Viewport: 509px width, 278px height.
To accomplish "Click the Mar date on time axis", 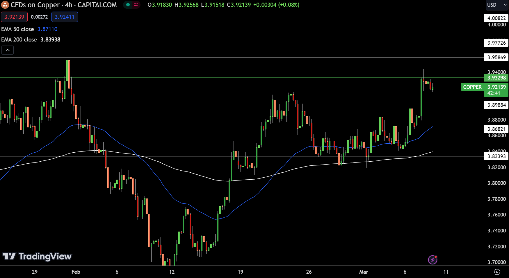I will pyautogui.click(x=364, y=272).
